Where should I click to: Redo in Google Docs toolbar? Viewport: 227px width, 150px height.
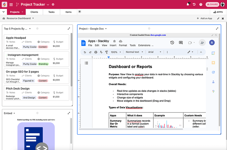click(x=90, y=52)
